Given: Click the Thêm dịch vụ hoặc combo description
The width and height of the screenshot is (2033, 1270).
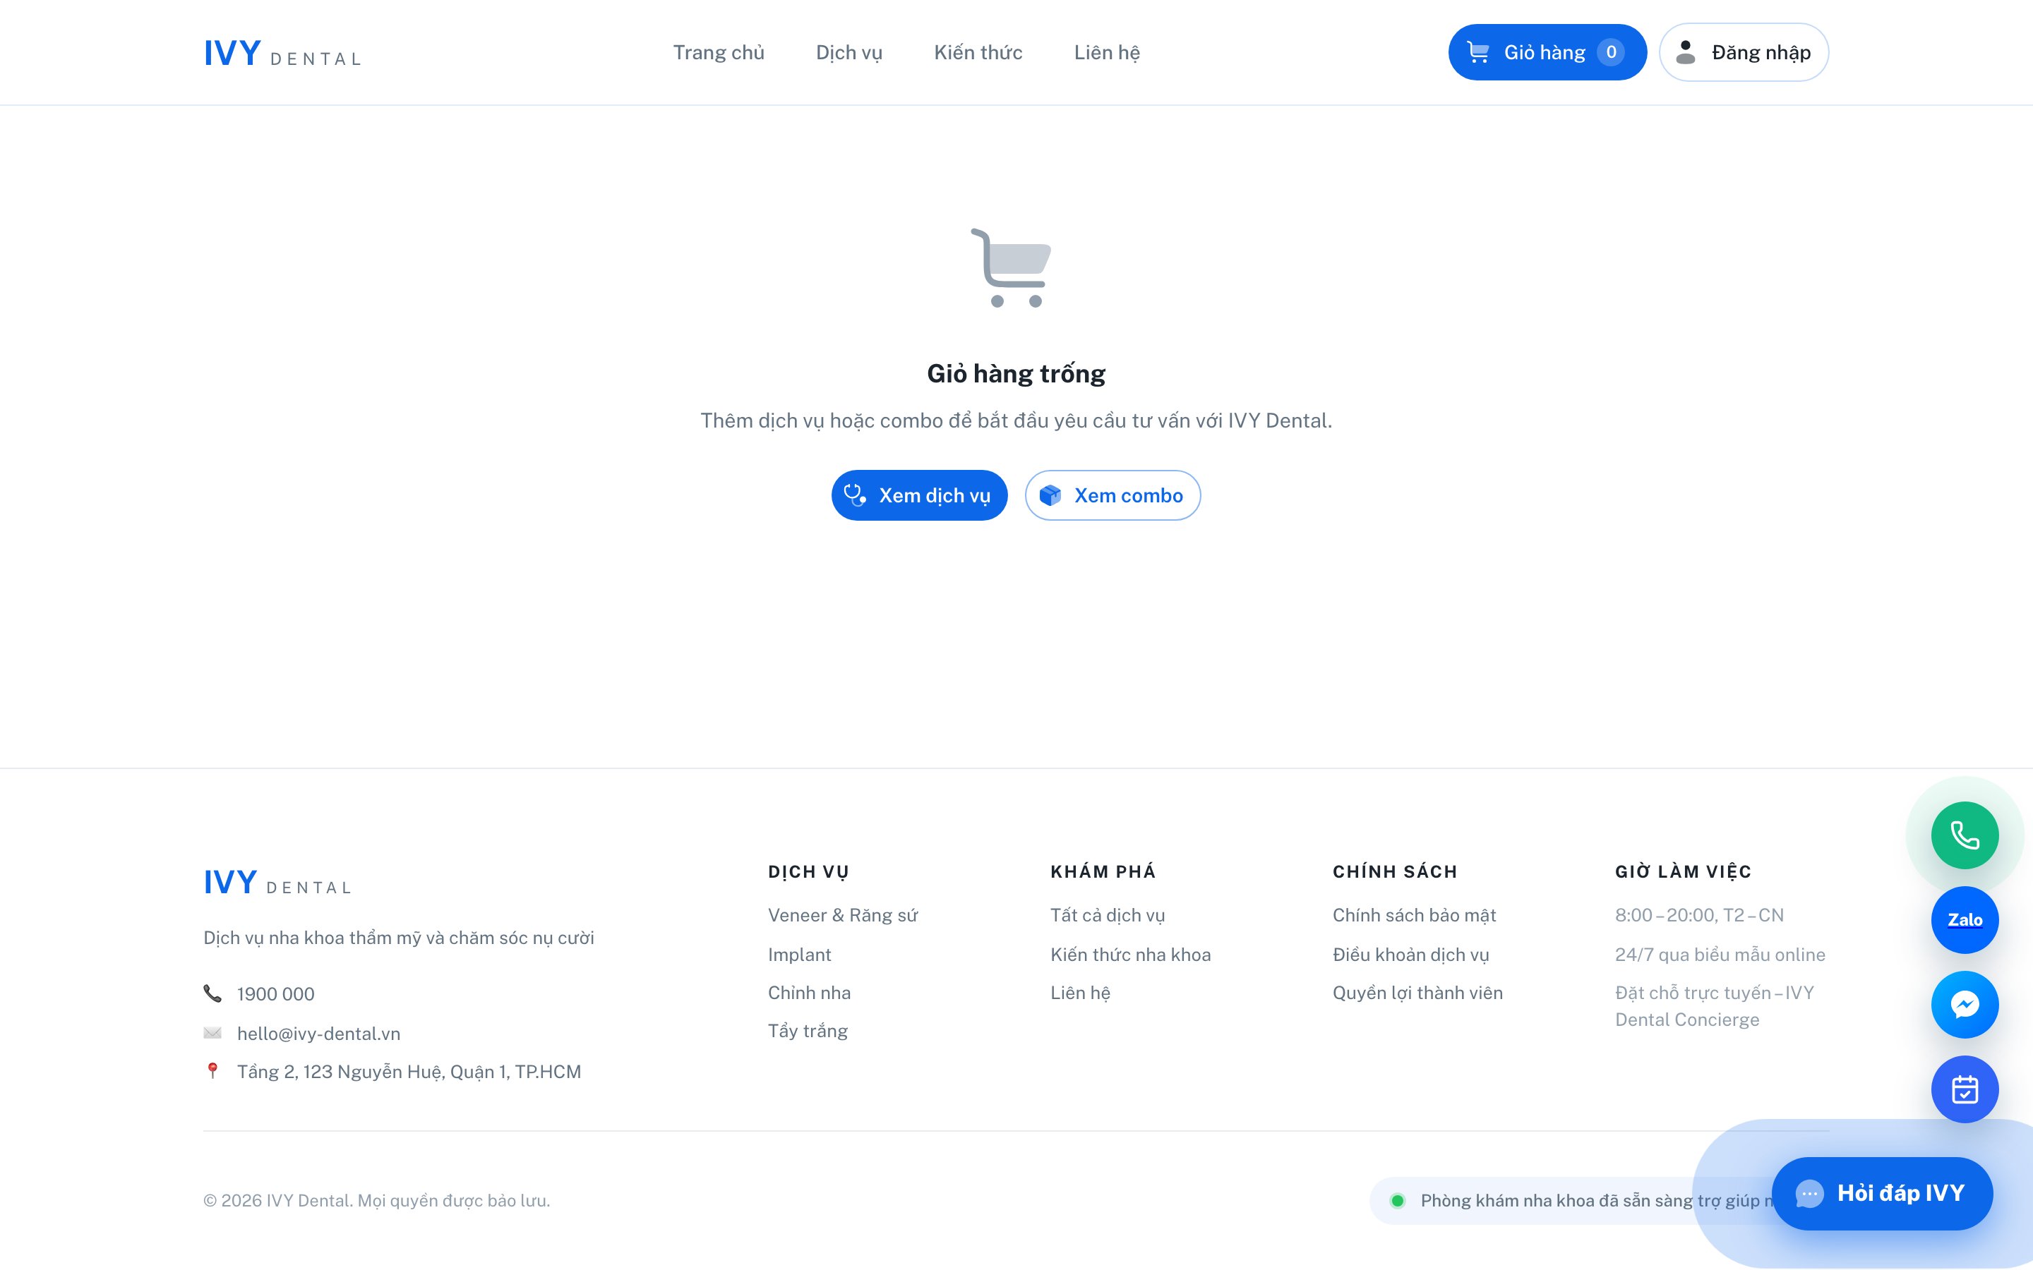Looking at the screenshot, I should [1016, 421].
